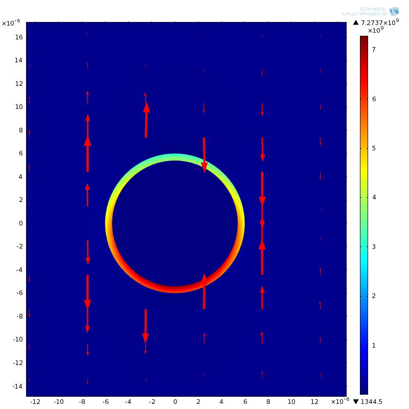Click the large downward arrowhead directly below ring's left side
Image resolution: width=409 pixels, height=409 pixels.
point(146,338)
